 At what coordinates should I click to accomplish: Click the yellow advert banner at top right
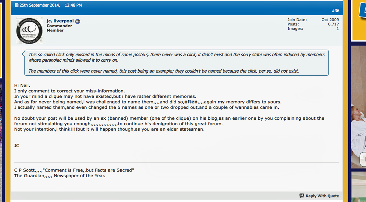point(359,20)
